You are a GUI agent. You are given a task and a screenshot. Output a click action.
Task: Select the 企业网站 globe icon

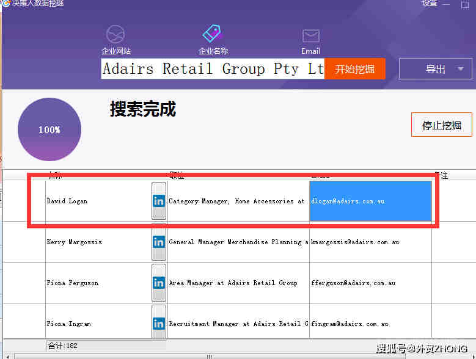115,34
